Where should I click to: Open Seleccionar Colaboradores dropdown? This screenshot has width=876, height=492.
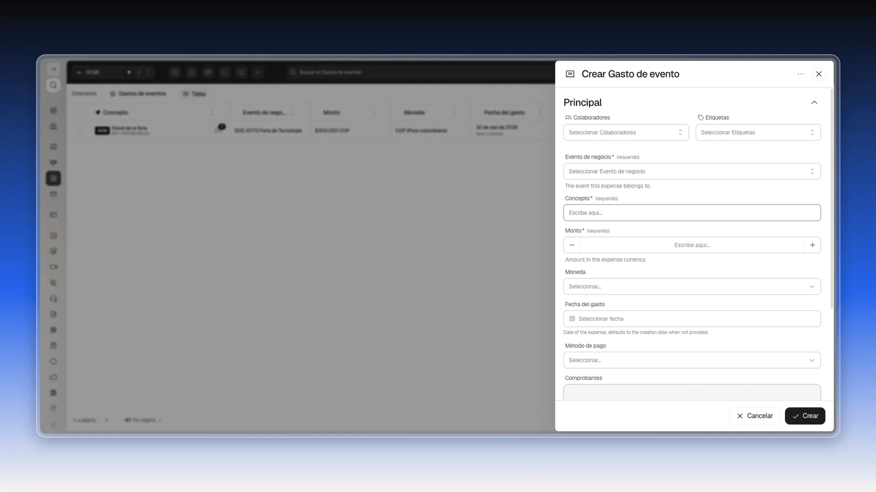coord(626,133)
